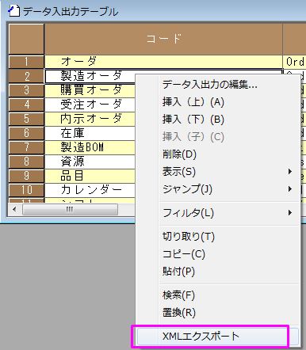The image size is (306, 350).
Task: Click the 受注オーダ cell
Action: point(90,105)
